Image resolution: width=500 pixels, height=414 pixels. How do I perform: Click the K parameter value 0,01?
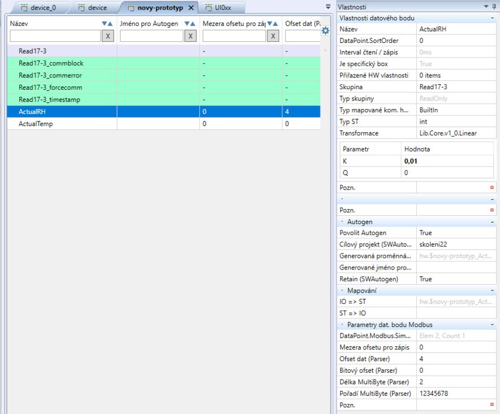point(410,161)
